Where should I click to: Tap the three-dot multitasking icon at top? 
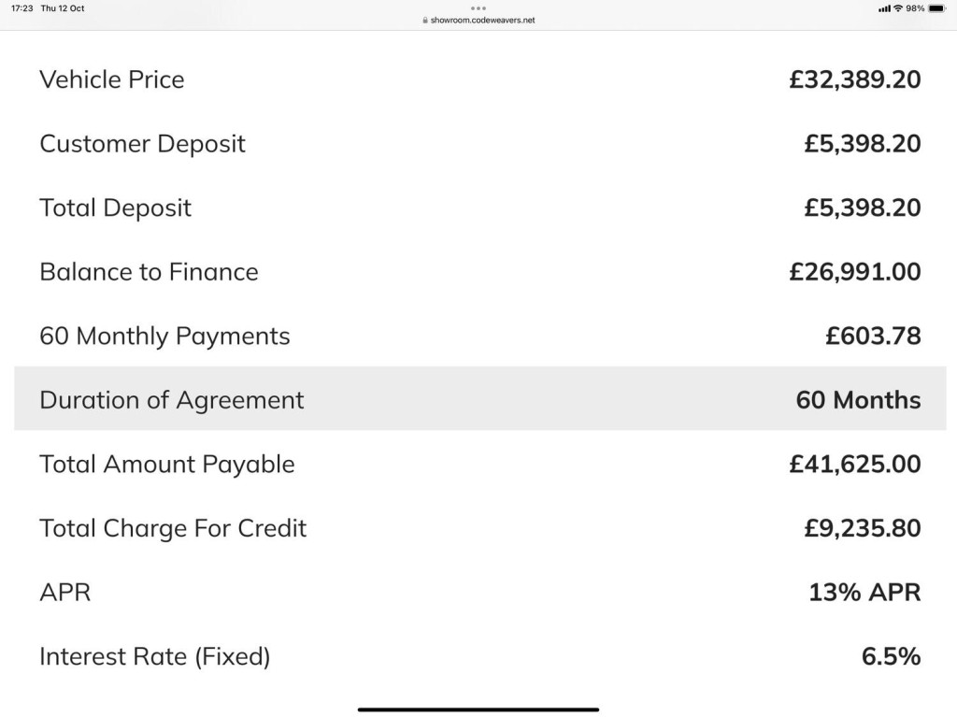coord(478,8)
